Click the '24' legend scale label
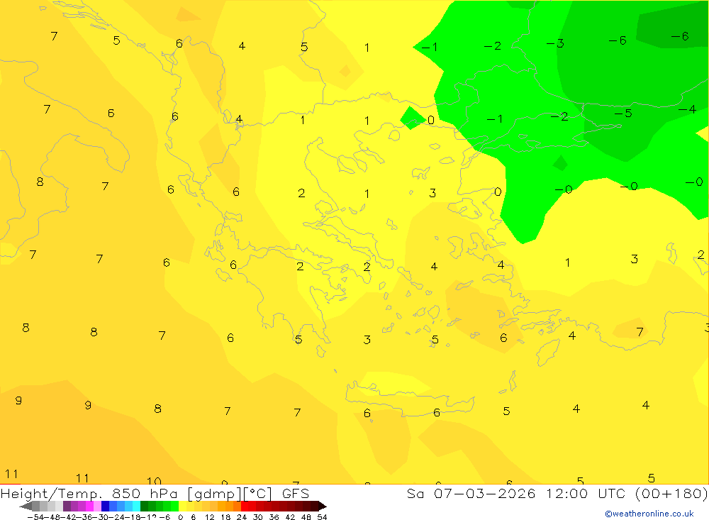The width and height of the screenshot is (709, 520). [242, 517]
